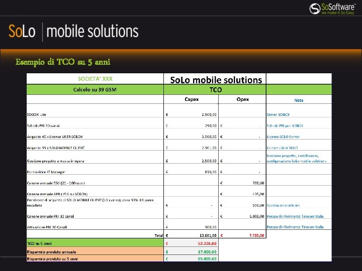Click 'Prezzo di riferimento Telecom Italia' in Canone row
Image resolution: width=362 pixels, height=271 pixels.
tap(295, 216)
